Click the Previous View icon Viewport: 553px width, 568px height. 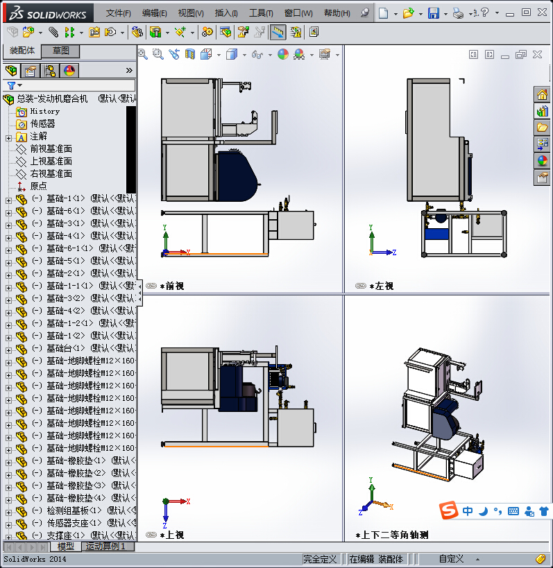[174, 54]
